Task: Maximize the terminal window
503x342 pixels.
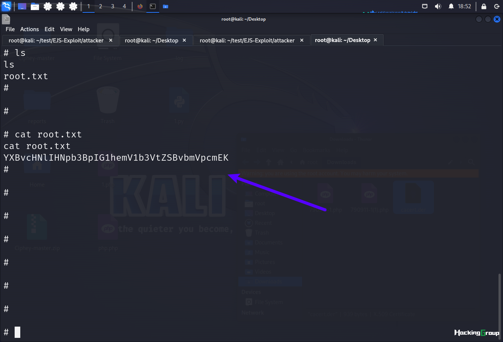Action: pyautogui.click(x=488, y=19)
